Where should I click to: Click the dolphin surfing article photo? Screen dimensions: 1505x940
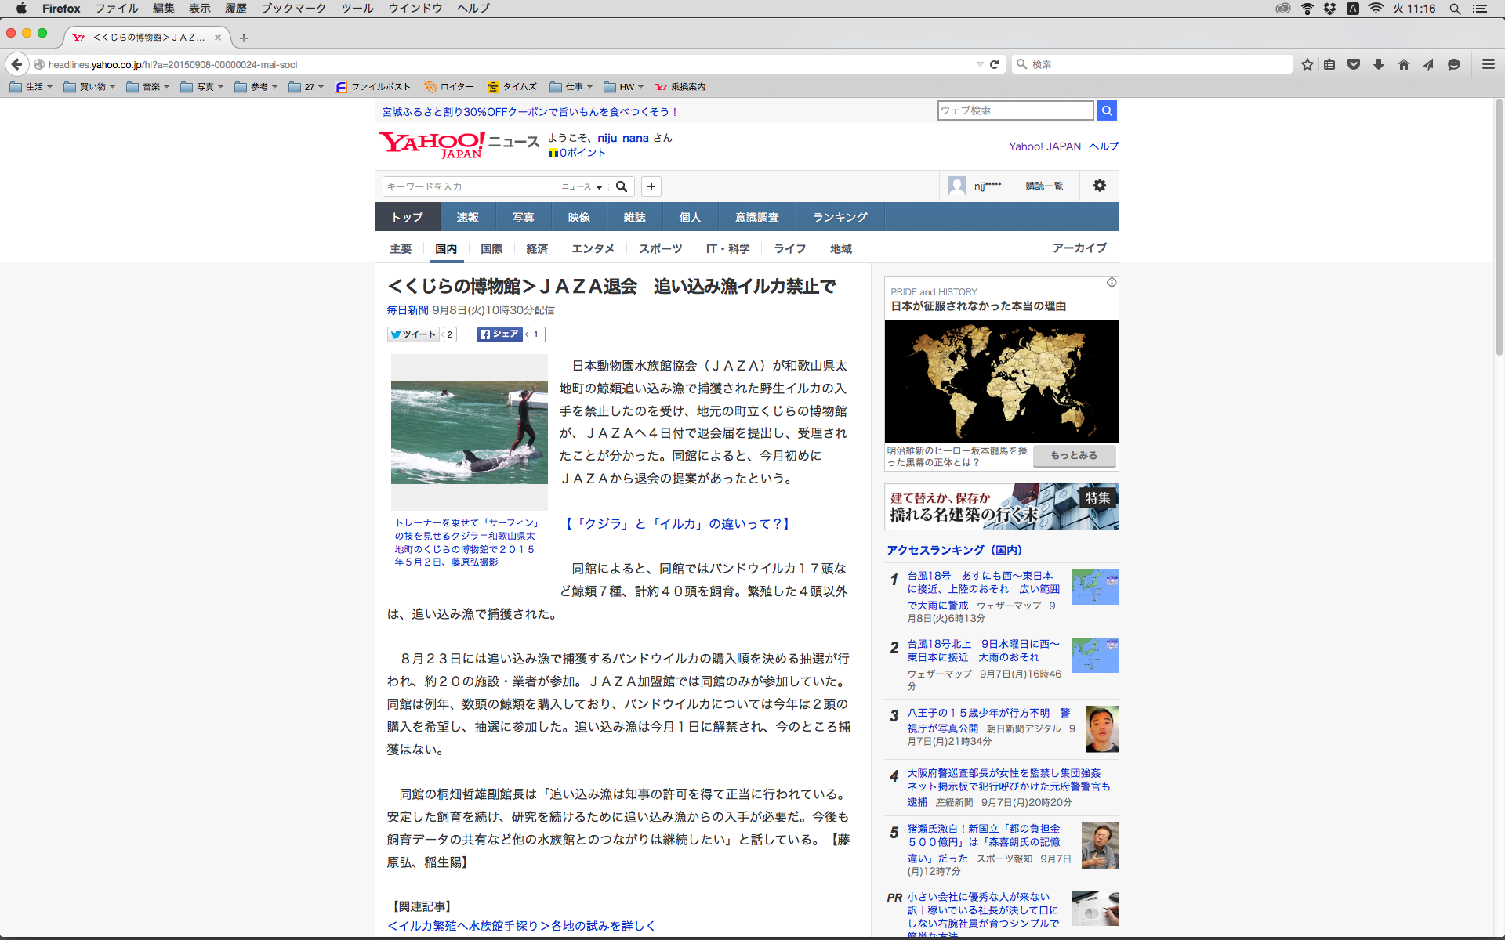pyautogui.click(x=469, y=432)
